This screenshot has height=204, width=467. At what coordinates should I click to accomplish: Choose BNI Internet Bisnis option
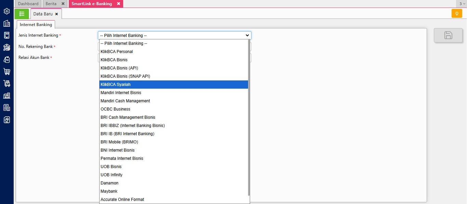pyautogui.click(x=174, y=150)
